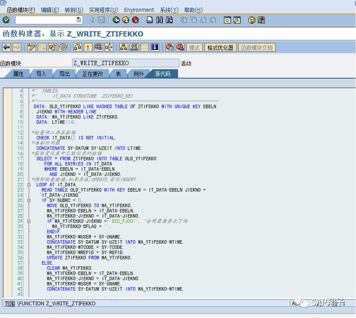
Task: Click the forward arrow navigation icon
Action: [x=17, y=47]
